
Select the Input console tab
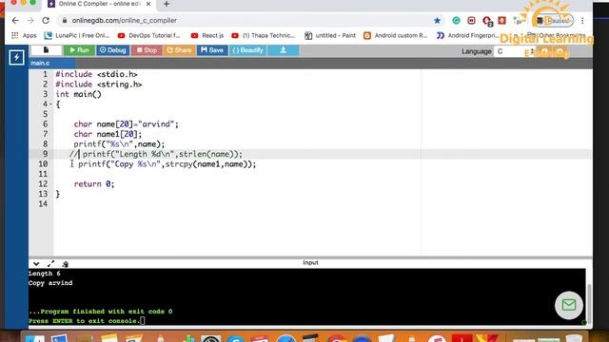click(x=310, y=263)
